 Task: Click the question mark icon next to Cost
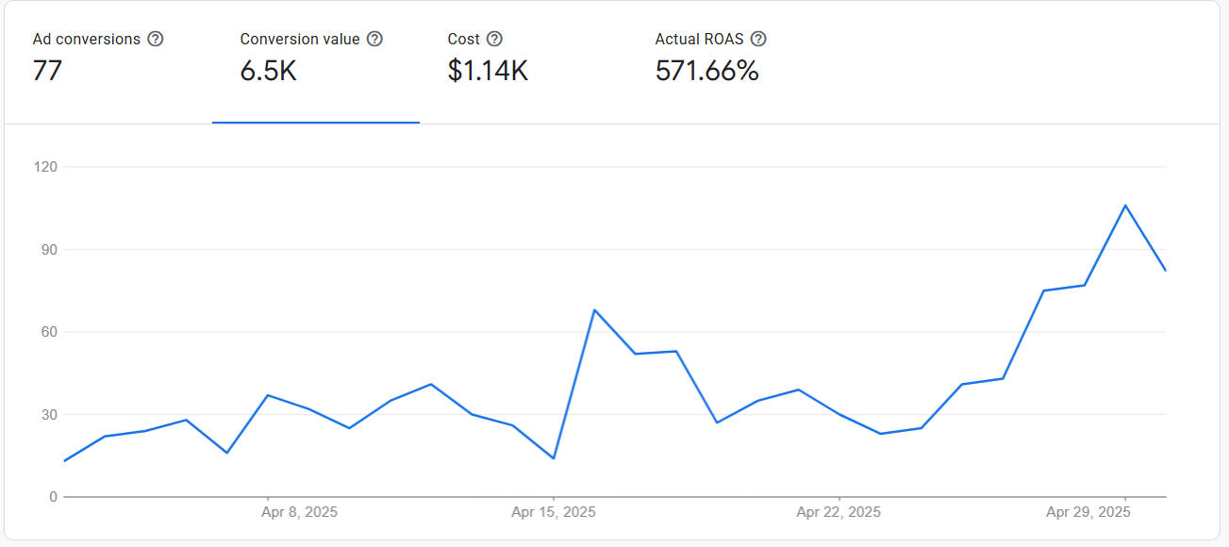[x=494, y=40]
